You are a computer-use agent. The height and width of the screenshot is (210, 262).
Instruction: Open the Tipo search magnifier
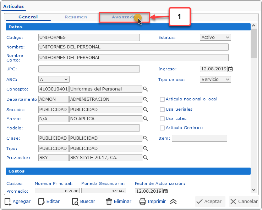pos(145,148)
